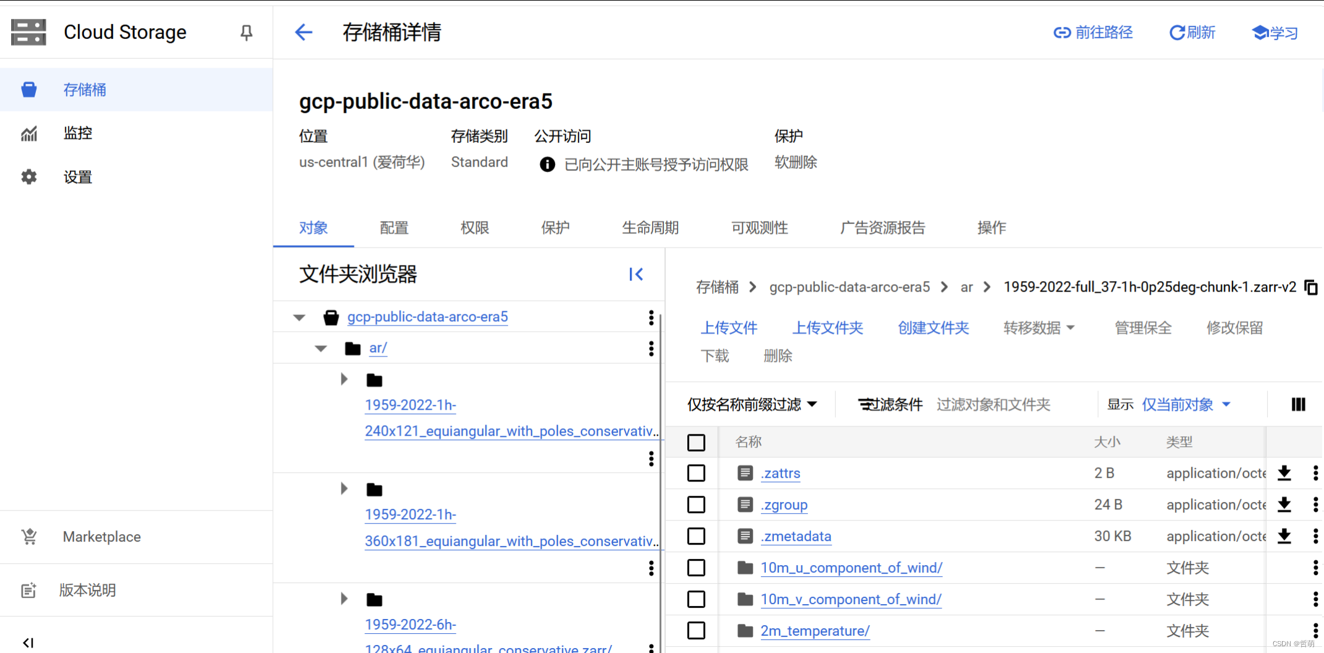Collapse the gcp-public-data-arco-era5 bucket tree node
This screenshot has height=653, width=1324.
(x=299, y=318)
